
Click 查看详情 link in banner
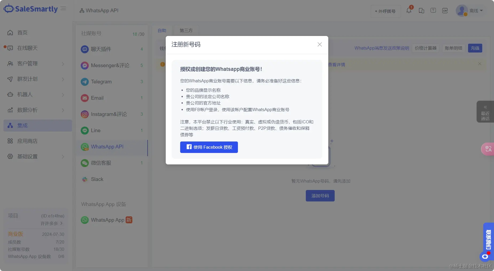pos(337,64)
